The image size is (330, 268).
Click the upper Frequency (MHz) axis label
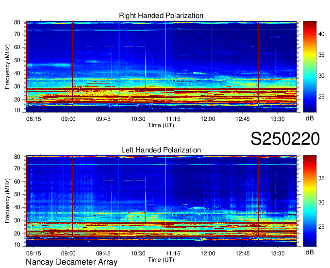click(x=7, y=67)
